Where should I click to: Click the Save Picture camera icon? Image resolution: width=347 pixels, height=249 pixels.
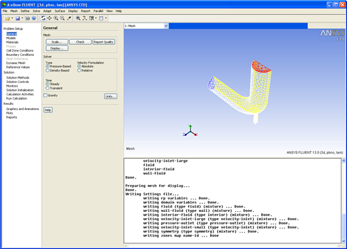pyautogui.click(x=27, y=18)
